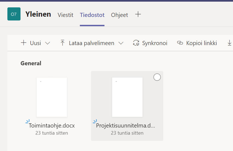Click the upload arrow icon
The image size is (233, 151).
63,43
